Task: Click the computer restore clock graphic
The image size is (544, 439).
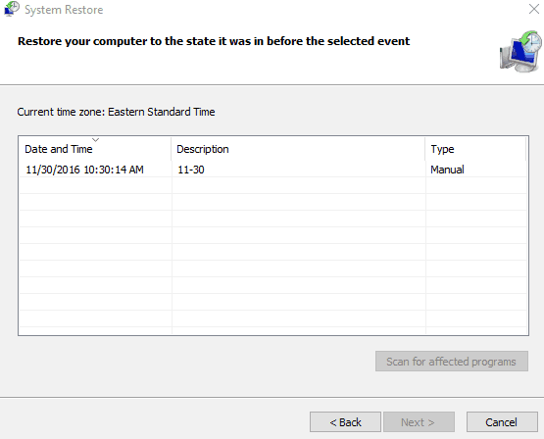Action: coord(520,51)
